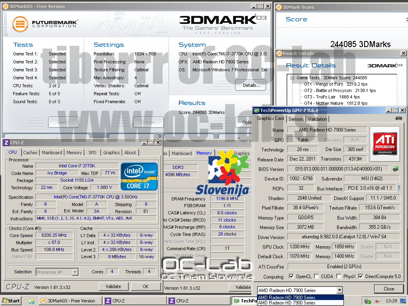Select GT2 - Battle of Proxycon result row
This screenshot has width=408, height=306.
[340, 90]
